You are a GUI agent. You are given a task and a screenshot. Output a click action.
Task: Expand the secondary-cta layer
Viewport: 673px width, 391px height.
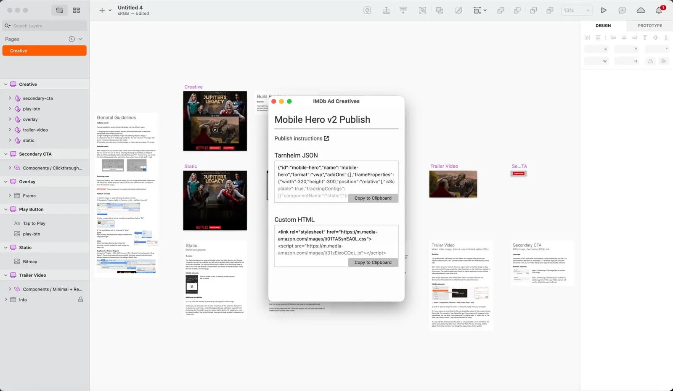[x=10, y=98]
